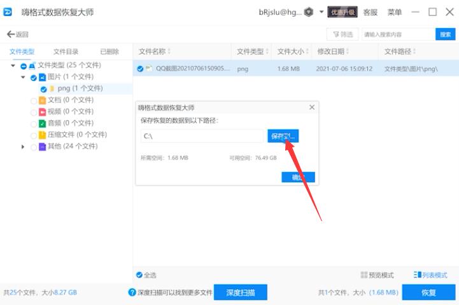Click the bRjslu@hg account name
This screenshot has width=459, height=305.
280,12
